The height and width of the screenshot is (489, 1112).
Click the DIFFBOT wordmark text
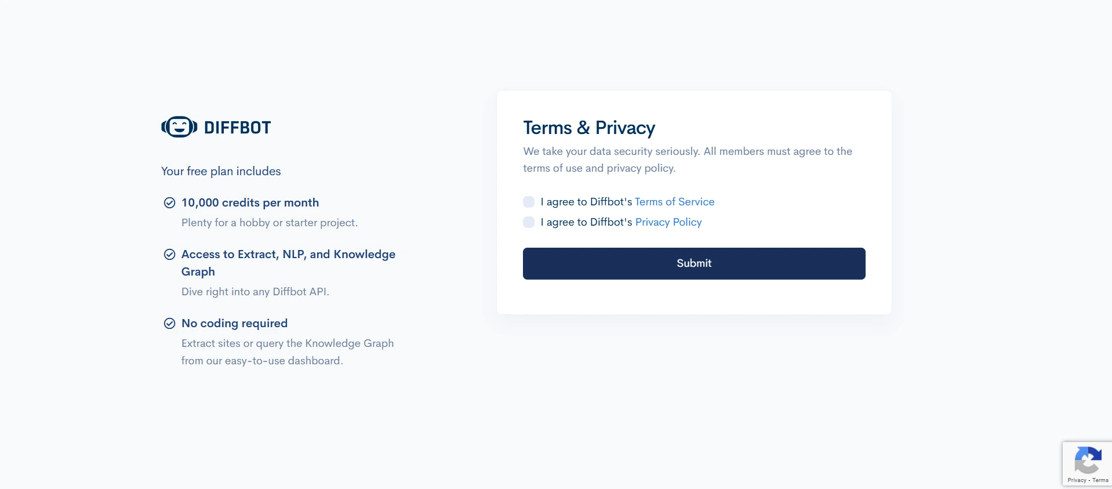pos(238,128)
